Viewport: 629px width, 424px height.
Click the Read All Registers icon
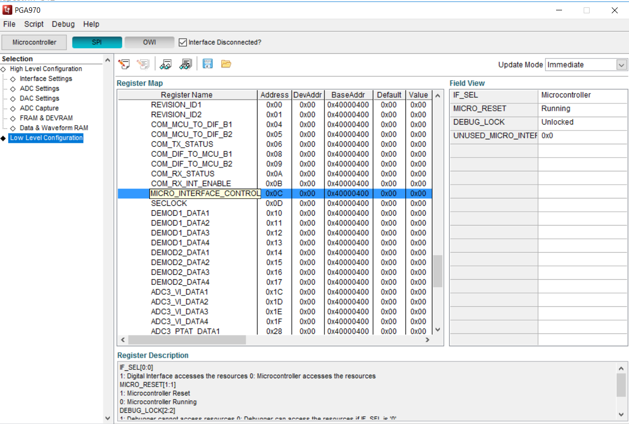click(x=186, y=64)
